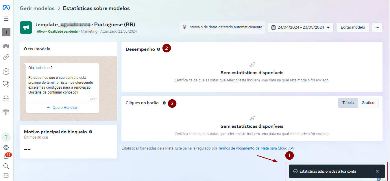Open the date range dropdown 24/04/2024 – 23/05/2024

pyautogui.click(x=301, y=27)
